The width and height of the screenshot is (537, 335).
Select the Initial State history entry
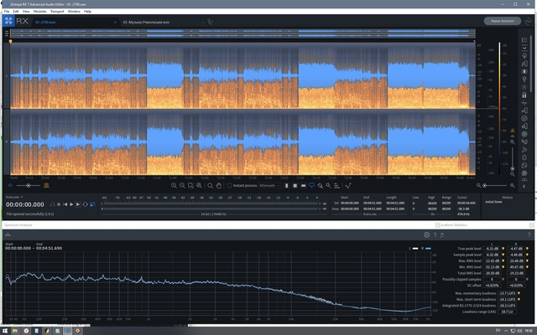coord(494,201)
